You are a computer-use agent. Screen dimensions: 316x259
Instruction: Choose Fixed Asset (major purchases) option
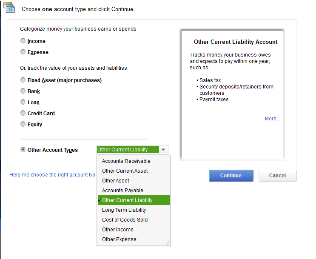pos(23,80)
